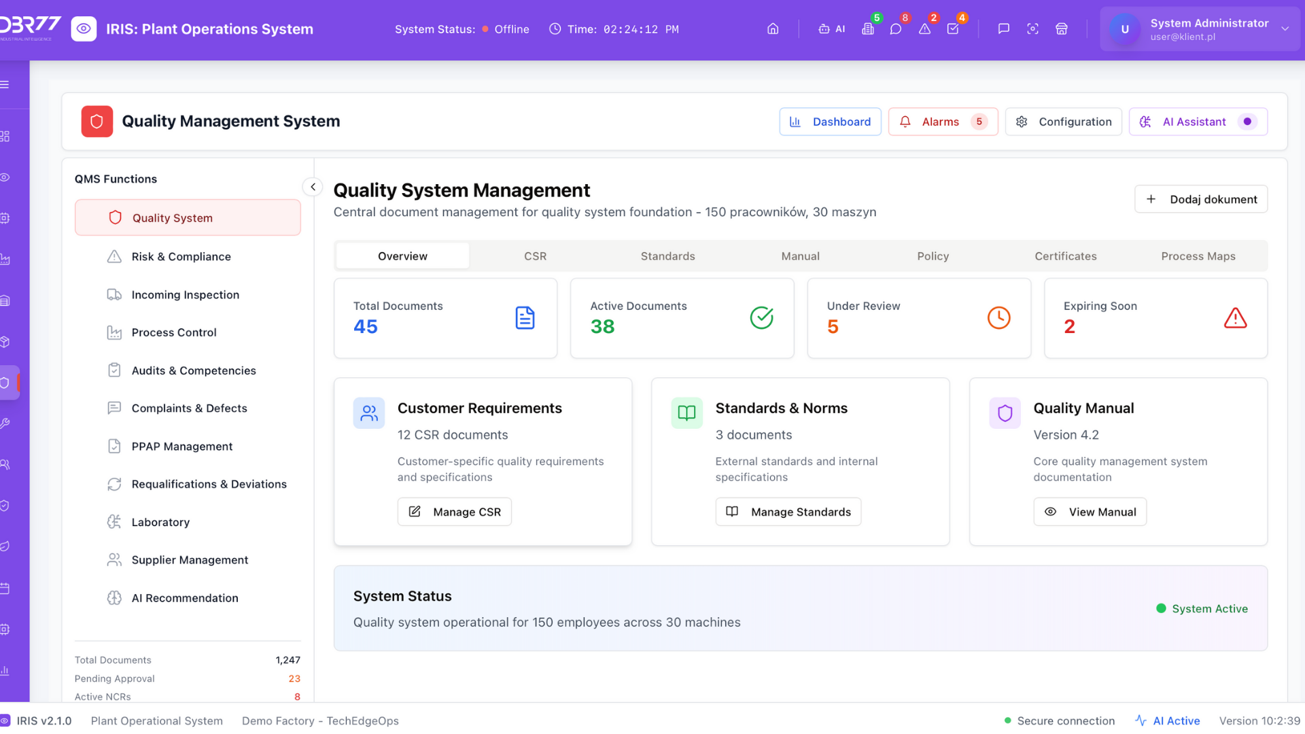Collapse the QMS Functions panel
This screenshot has height=734, width=1305.
tap(313, 186)
